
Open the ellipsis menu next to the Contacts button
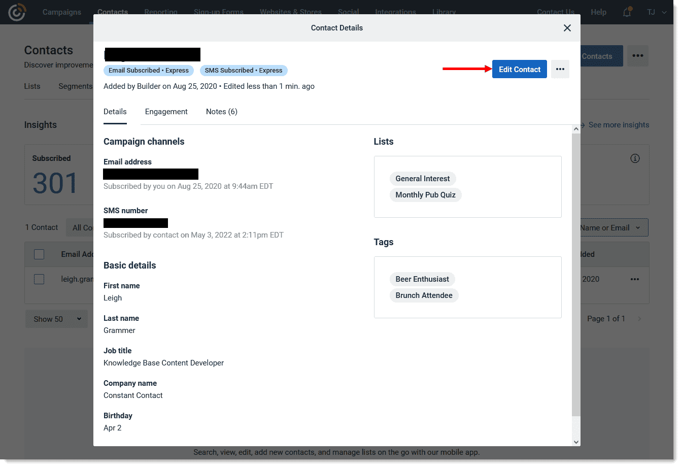tap(638, 56)
